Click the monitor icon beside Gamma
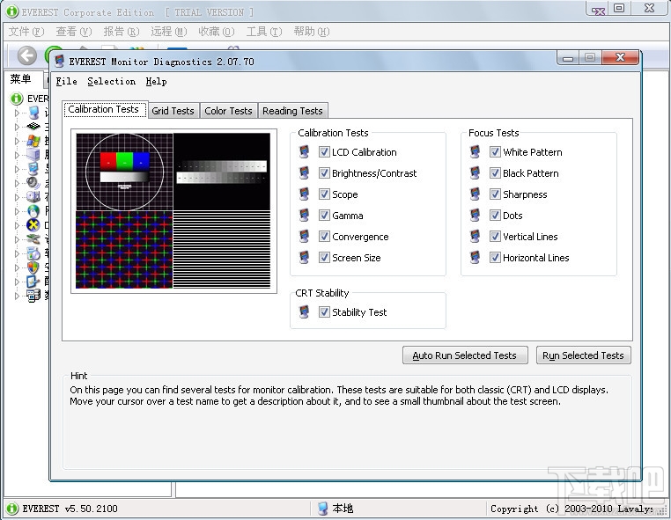This screenshot has width=671, height=520. [305, 216]
